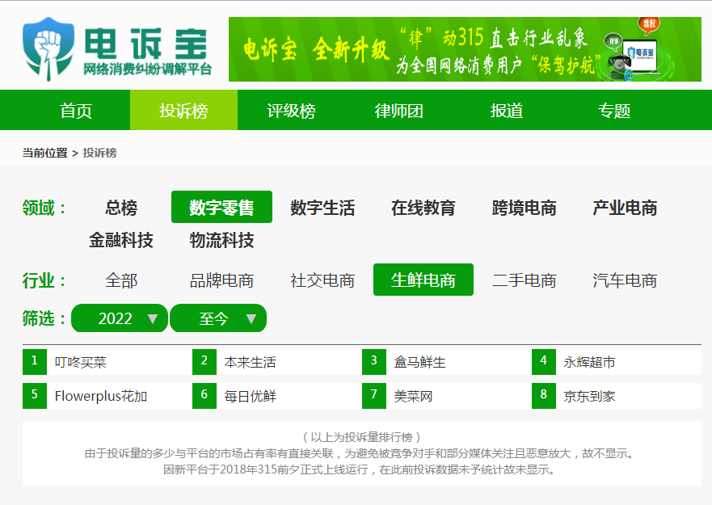Viewport: 712px width, 505px height.
Task: Choose 全部 in the industry row
Action: tap(121, 280)
